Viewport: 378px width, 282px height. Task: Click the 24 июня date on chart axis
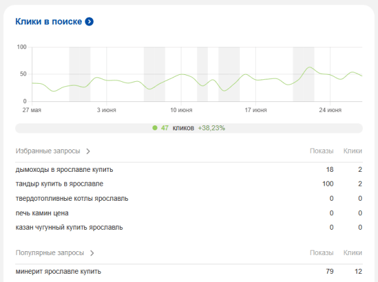[x=330, y=110]
